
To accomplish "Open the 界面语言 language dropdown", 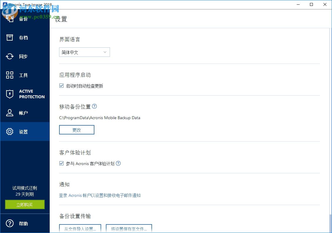I will click(x=84, y=52).
